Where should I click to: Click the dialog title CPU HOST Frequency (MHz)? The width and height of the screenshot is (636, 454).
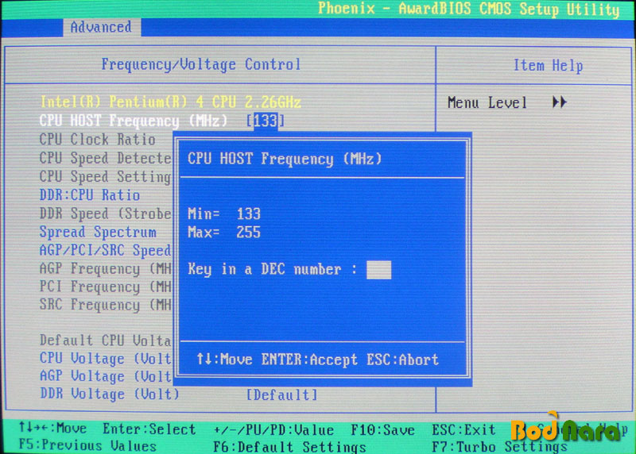click(285, 159)
